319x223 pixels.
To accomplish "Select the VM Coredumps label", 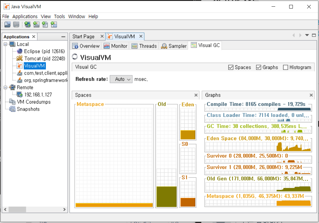I will click(34, 102).
